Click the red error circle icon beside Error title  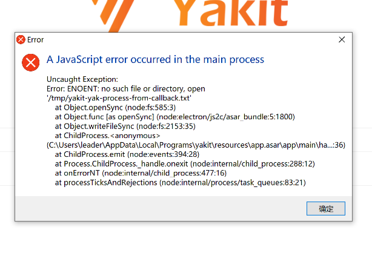pyautogui.click(x=21, y=40)
